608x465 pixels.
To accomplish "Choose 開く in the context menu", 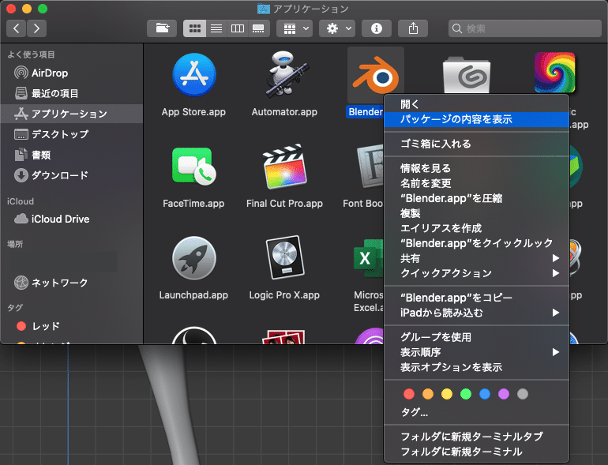I will point(476,104).
